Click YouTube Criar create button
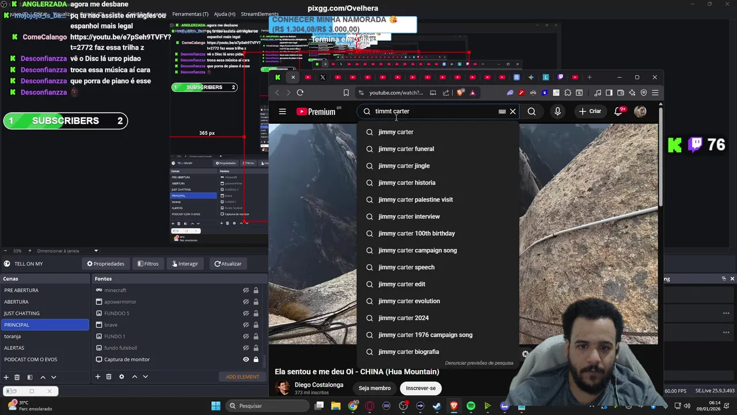 pyautogui.click(x=590, y=111)
